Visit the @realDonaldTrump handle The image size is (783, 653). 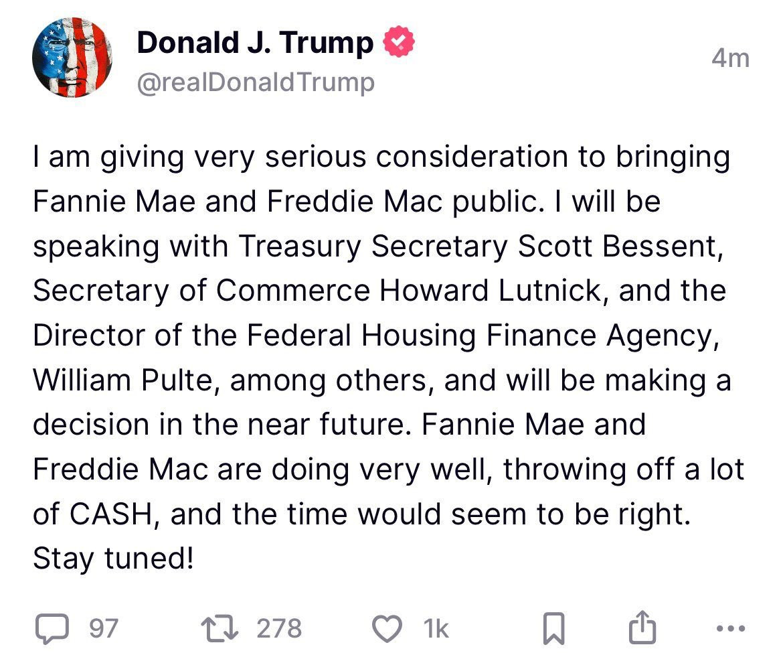pyautogui.click(x=256, y=82)
